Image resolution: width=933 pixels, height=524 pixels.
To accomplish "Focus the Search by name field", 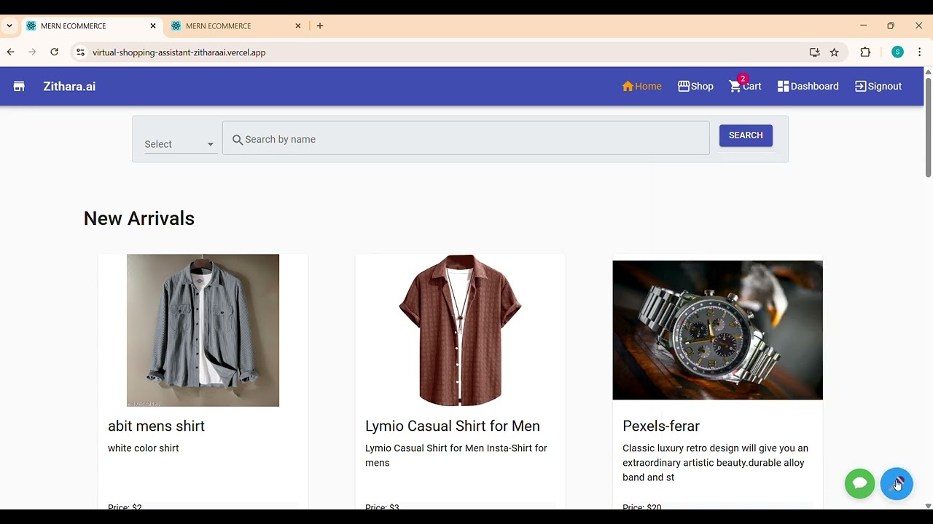I will 466,138.
